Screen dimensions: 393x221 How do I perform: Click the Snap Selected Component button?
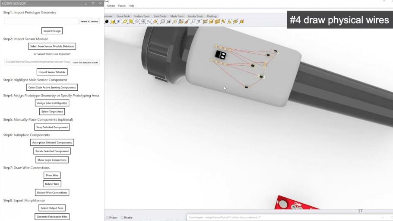(x=52, y=127)
